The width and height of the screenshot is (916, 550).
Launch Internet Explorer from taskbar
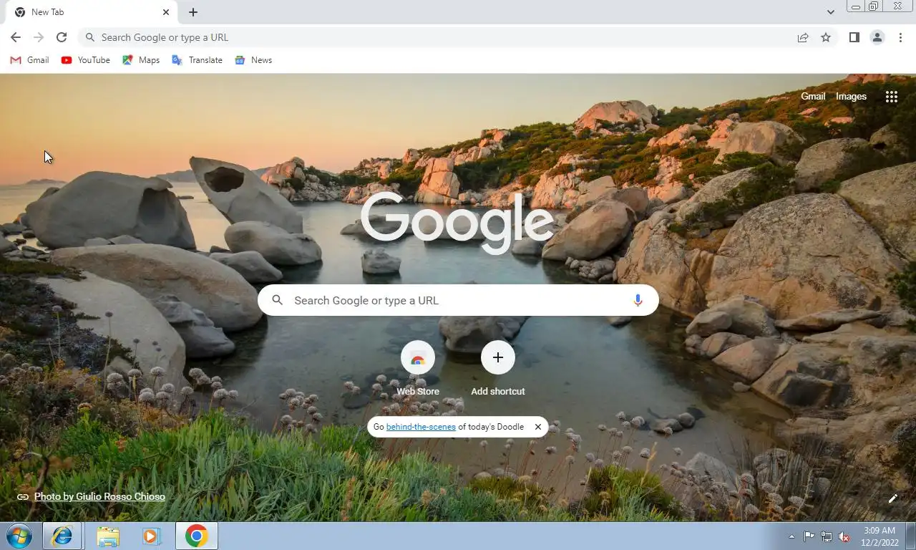click(62, 536)
